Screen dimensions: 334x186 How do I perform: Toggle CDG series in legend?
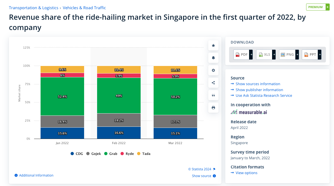point(77,154)
